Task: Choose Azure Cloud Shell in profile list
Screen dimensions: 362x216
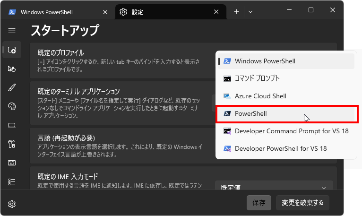Action: (x=286, y=96)
